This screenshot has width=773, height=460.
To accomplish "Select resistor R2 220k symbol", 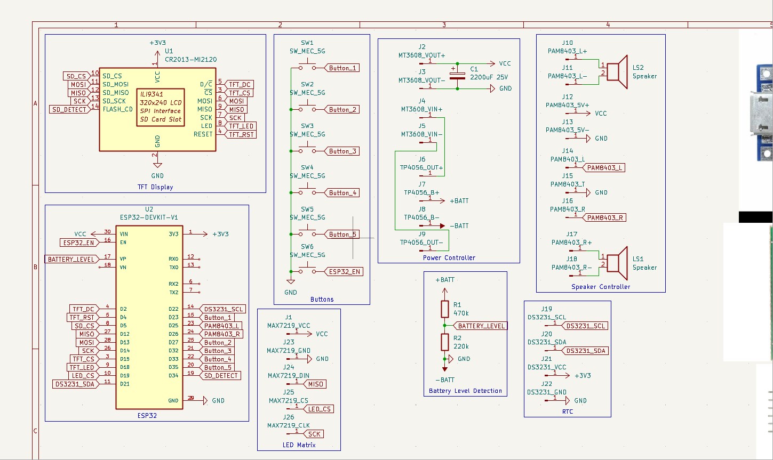I will [445, 342].
